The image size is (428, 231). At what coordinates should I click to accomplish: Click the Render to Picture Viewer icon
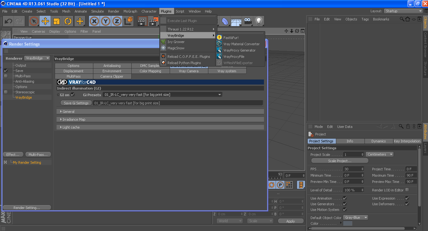coord(154,21)
